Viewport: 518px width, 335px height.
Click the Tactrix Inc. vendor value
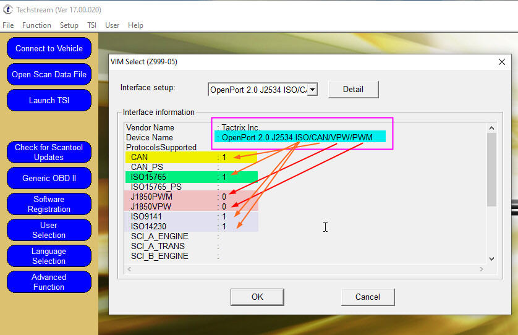tap(241, 127)
